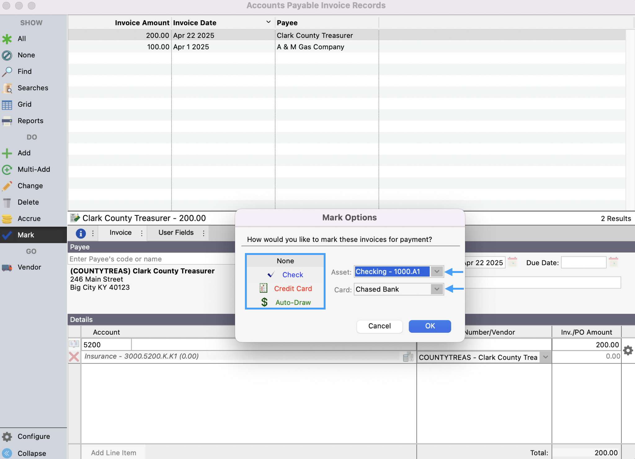Click the red X delete line icon
635x459 pixels.
tap(74, 357)
